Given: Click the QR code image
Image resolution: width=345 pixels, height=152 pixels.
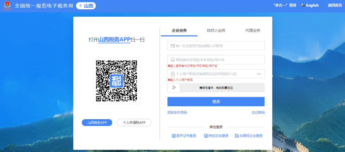Looking at the screenshot, I should point(116,81).
